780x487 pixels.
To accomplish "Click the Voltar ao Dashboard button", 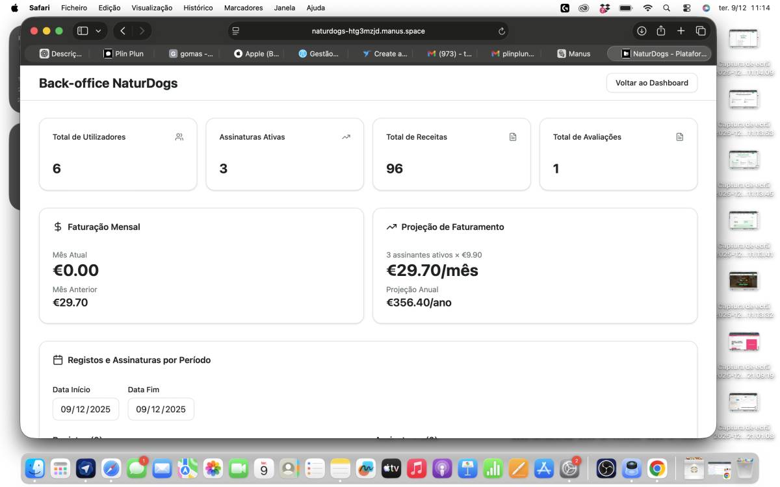I will pos(652,83).
